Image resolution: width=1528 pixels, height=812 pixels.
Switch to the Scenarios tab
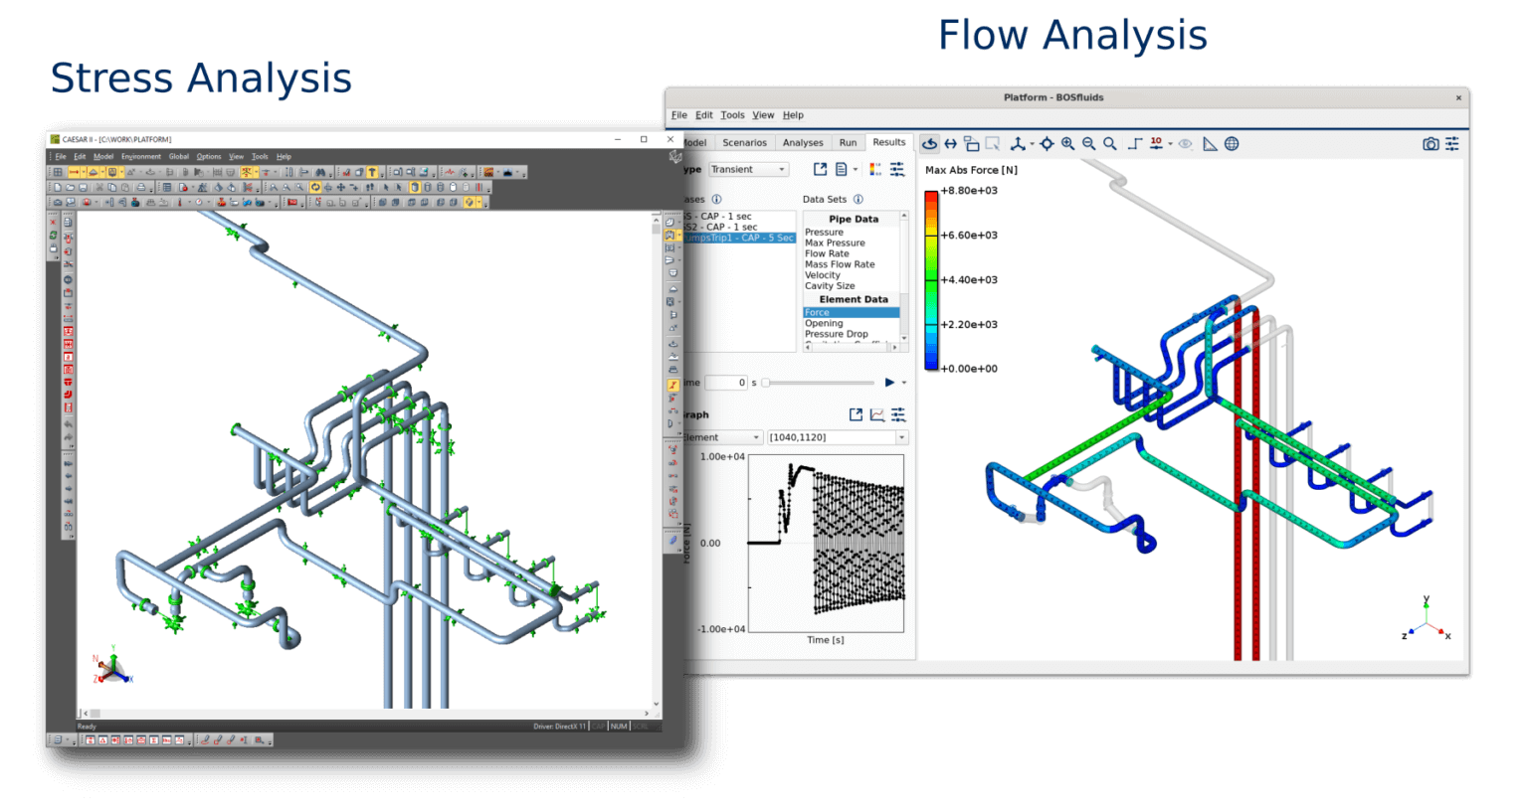coord(744,142)
